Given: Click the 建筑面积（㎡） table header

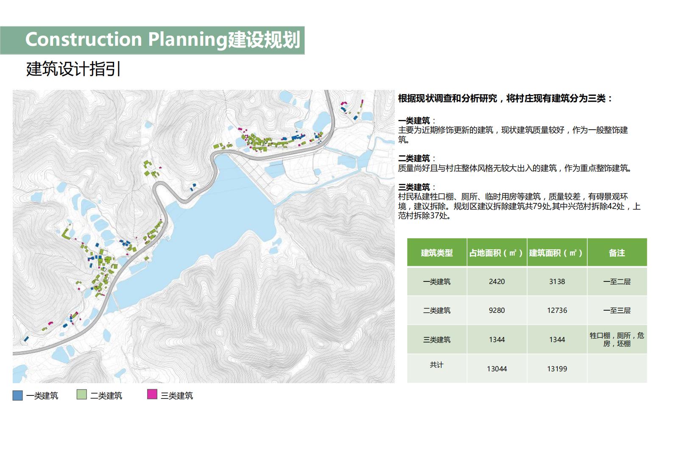Looking at the screenshot, I should (x=557, y=253).
